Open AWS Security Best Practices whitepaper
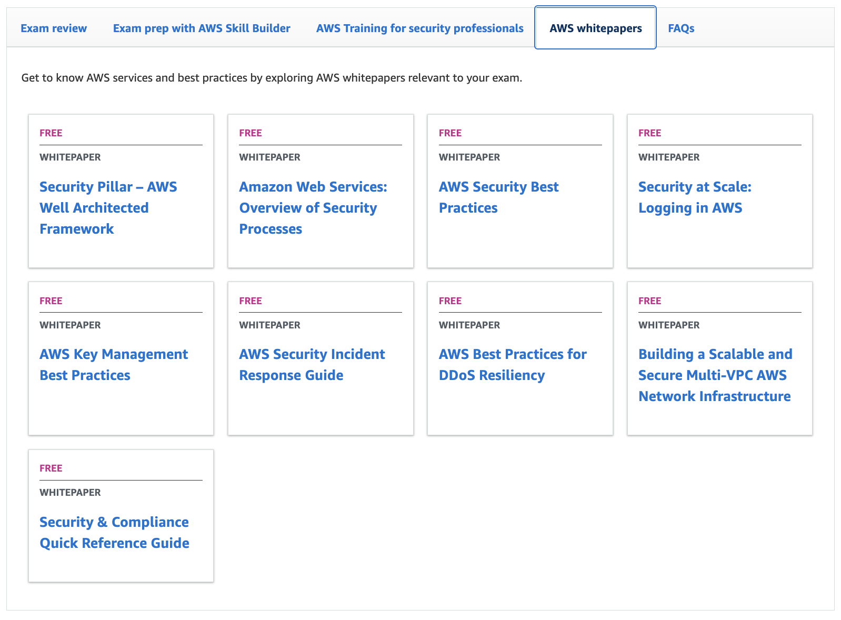This screenshot has height=620, width=841. [x=498, y=197]
